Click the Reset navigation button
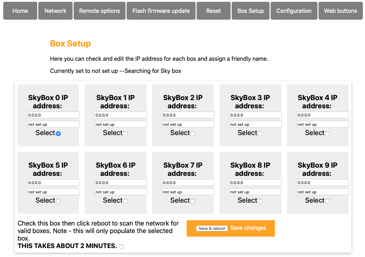 (213, 11)
